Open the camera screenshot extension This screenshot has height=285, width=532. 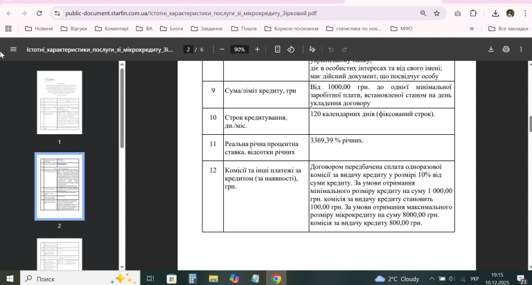click(458, 13)
